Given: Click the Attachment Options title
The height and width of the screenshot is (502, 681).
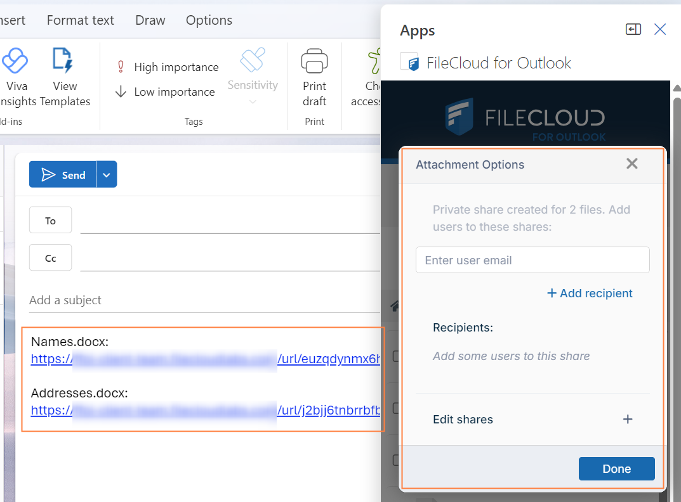Looking at the screenshot, I should click(470, 165).
